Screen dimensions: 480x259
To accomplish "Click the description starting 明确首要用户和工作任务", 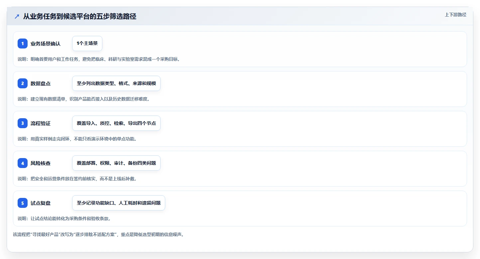I will [99, 59].
